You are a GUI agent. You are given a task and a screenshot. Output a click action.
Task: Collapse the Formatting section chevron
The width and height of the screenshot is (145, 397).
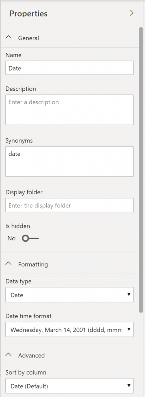(x=8, y=263)
